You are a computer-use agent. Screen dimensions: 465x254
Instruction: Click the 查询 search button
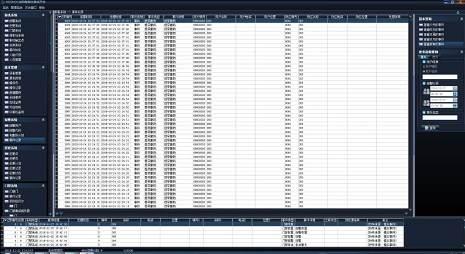click(x=430, y=128)
